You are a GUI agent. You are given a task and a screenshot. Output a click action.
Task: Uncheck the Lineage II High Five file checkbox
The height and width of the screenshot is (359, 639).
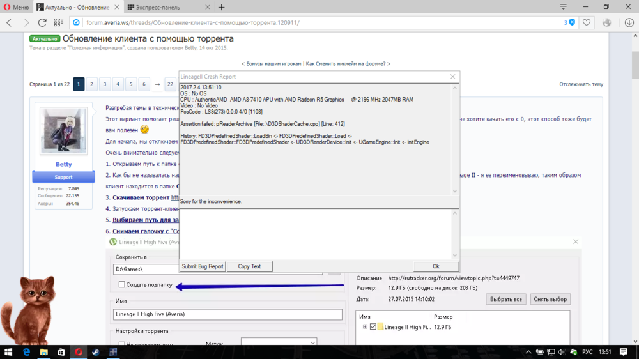[x=373, y=327]
